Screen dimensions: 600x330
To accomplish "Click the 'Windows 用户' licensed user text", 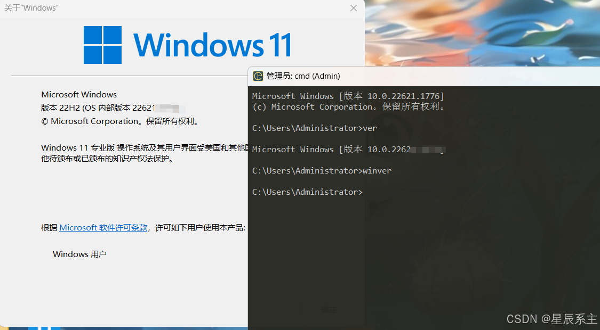I will point(79,254).
